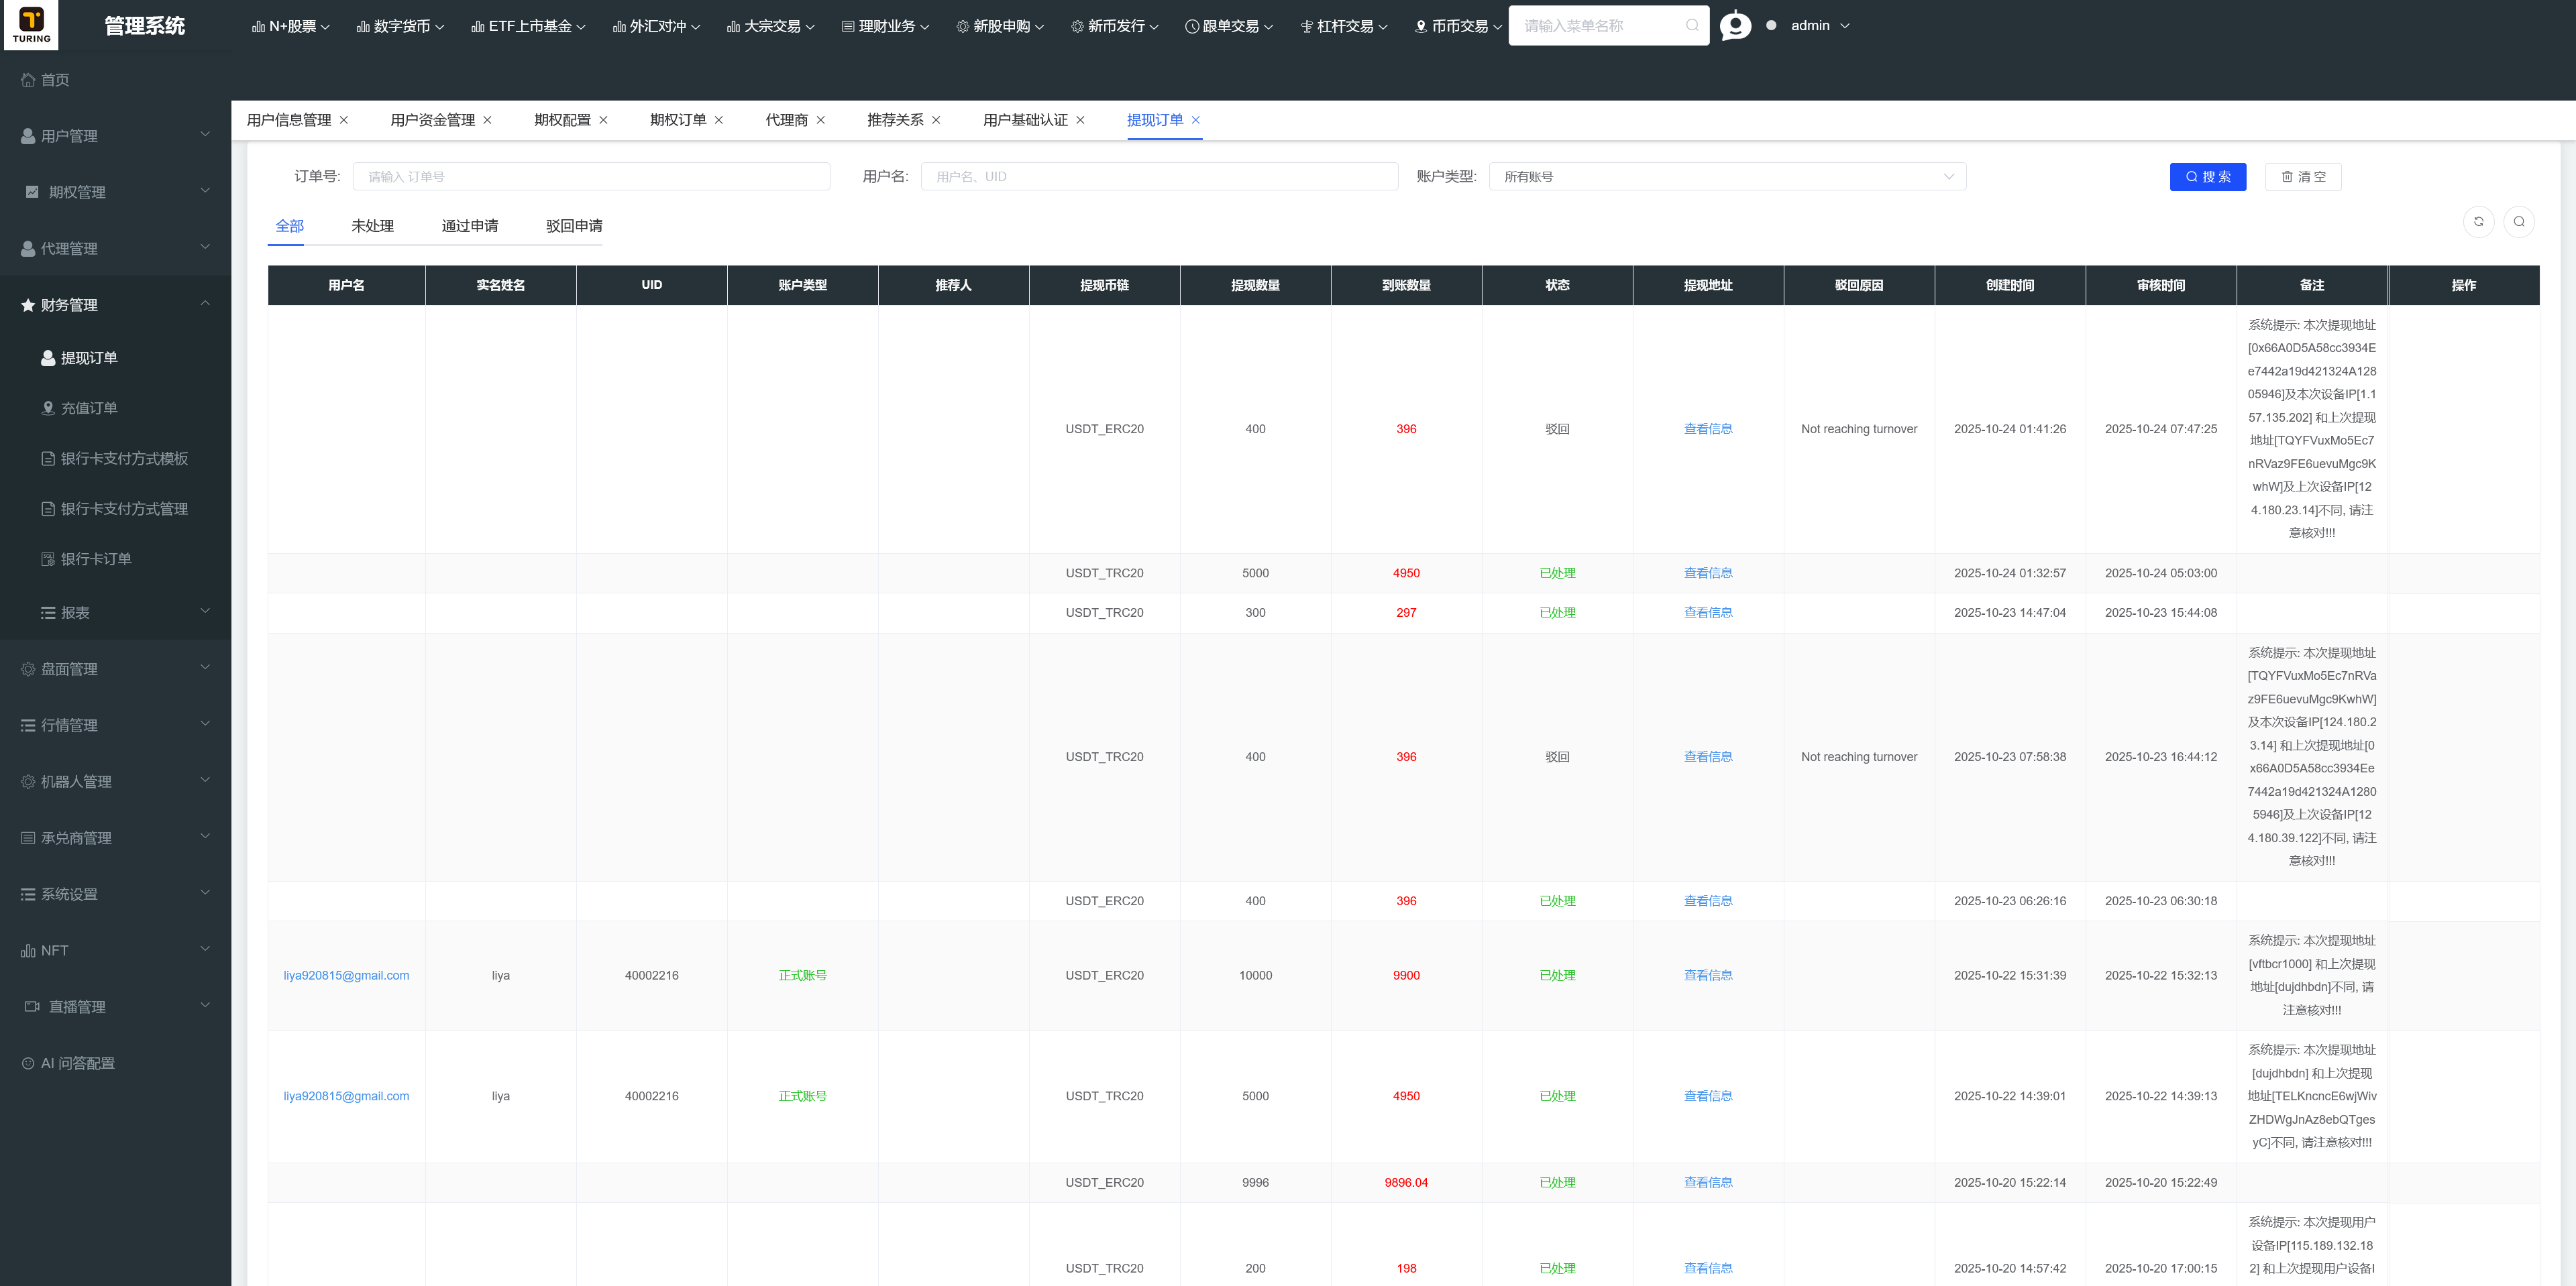
Task: Expand the 用户管理 sidebar menu
Action: (115, 136)
